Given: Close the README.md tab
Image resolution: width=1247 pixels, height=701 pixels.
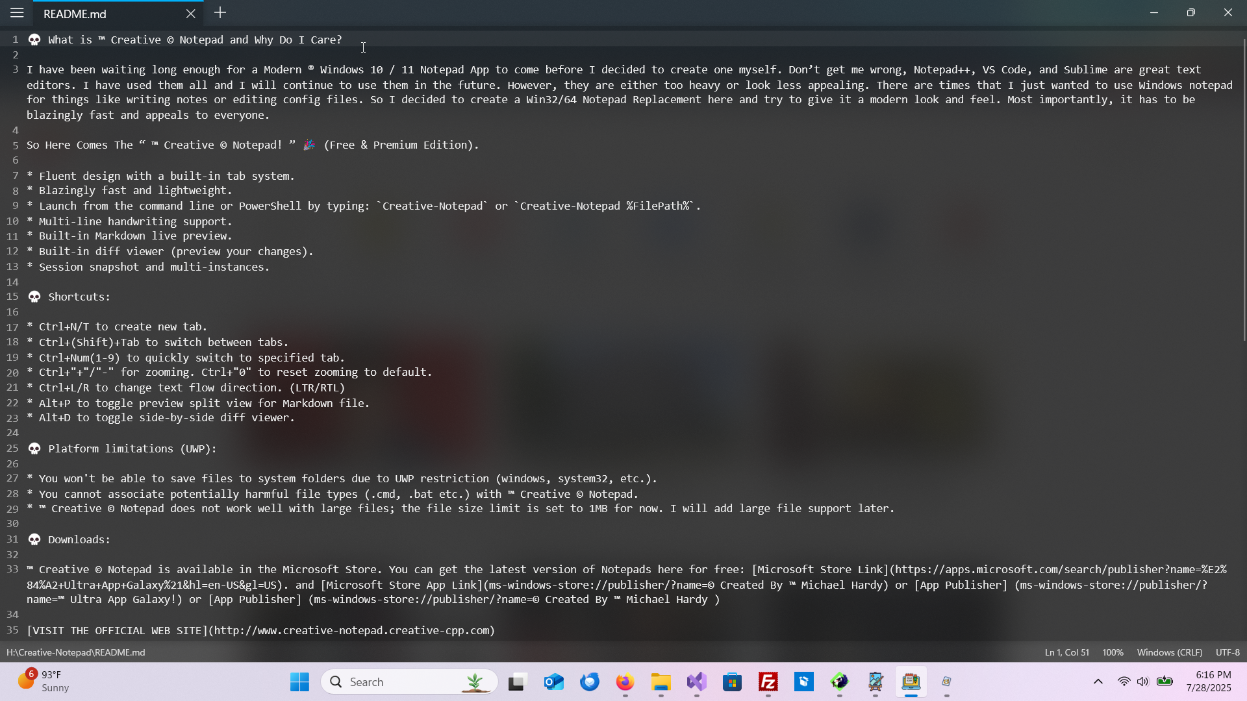Looking at the screenshot, I should point(190,14).
